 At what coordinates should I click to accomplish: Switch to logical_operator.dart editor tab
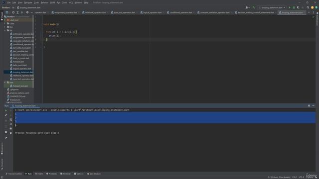[152, 12]
